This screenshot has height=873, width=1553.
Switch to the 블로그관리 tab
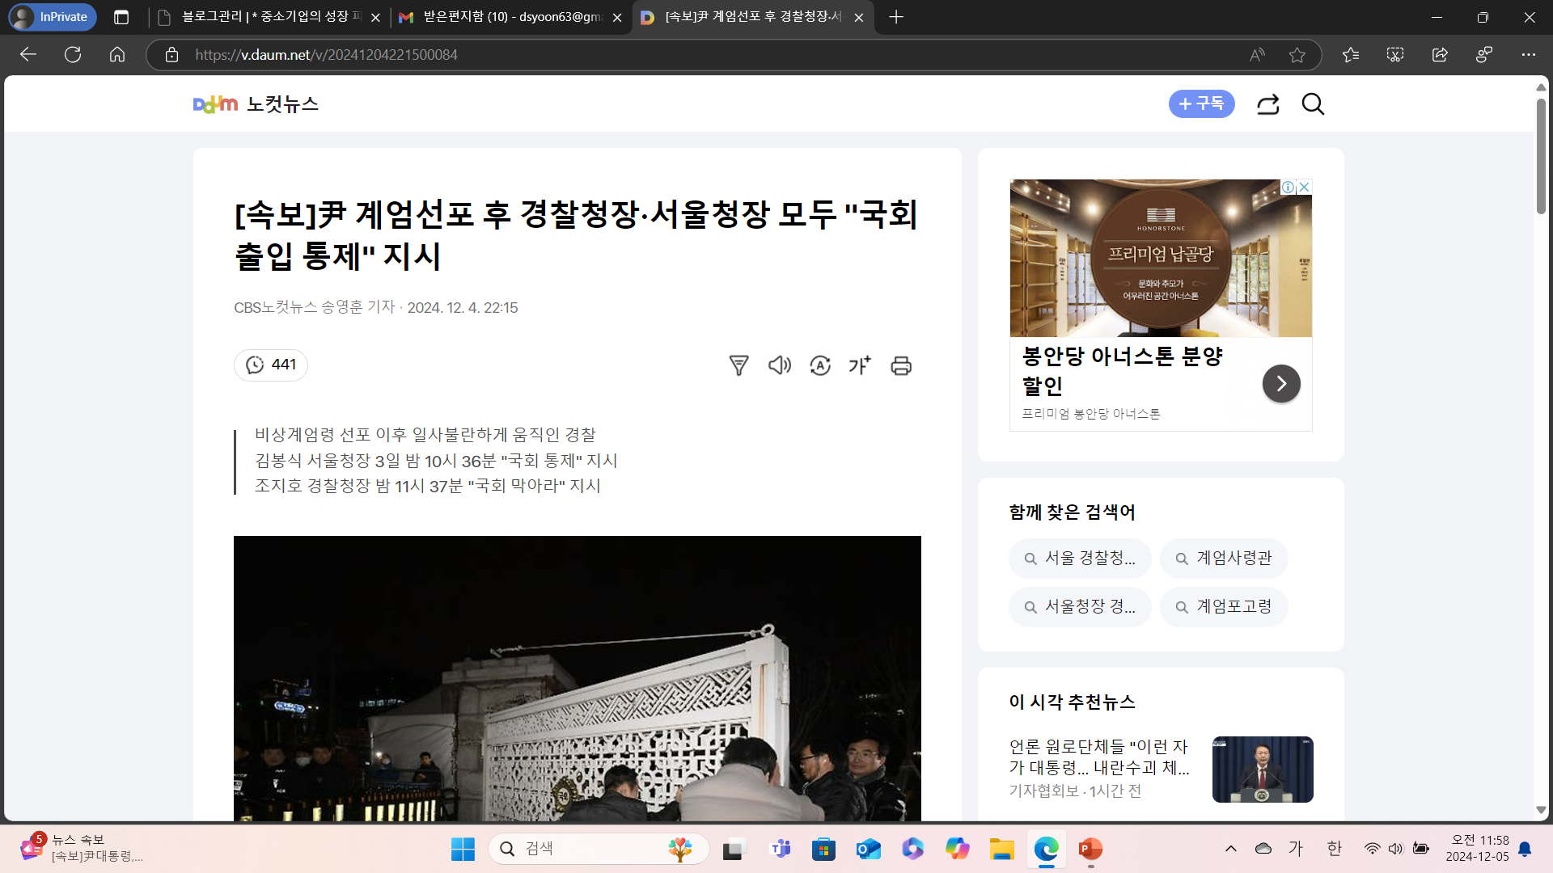271,17
